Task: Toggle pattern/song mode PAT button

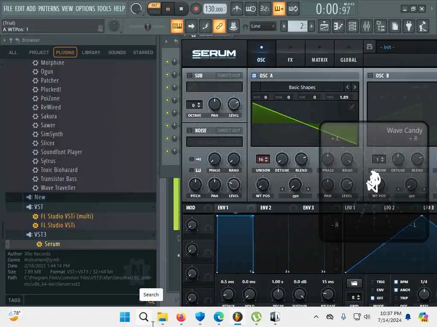Action: tap(154, 6)
